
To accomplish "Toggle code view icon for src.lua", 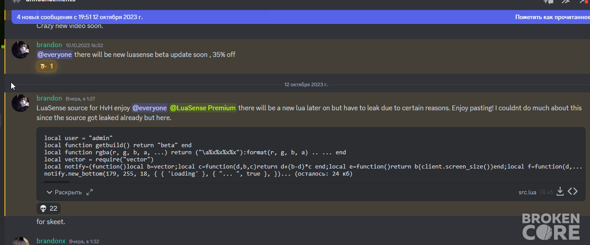I will tap(573, 192).
